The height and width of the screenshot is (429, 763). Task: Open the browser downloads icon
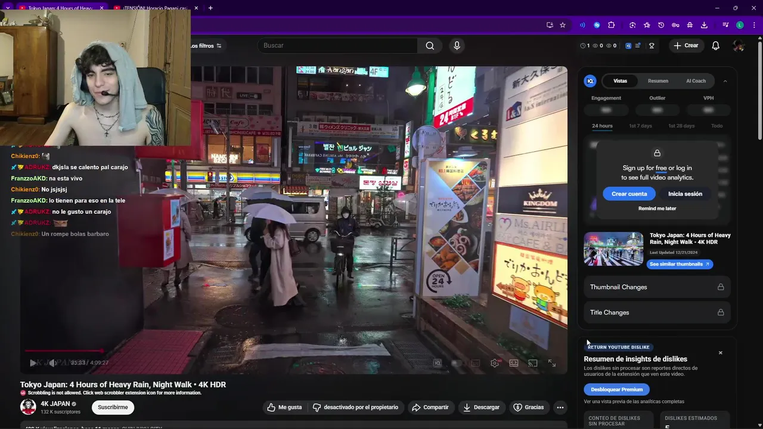[x=704, y=25]
